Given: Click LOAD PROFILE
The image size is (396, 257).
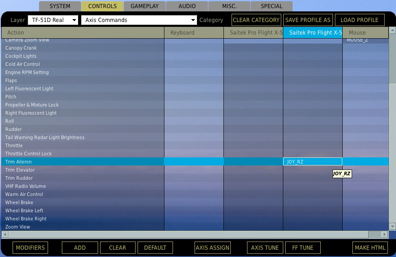Looking at the screenshot, I should 360,20.
